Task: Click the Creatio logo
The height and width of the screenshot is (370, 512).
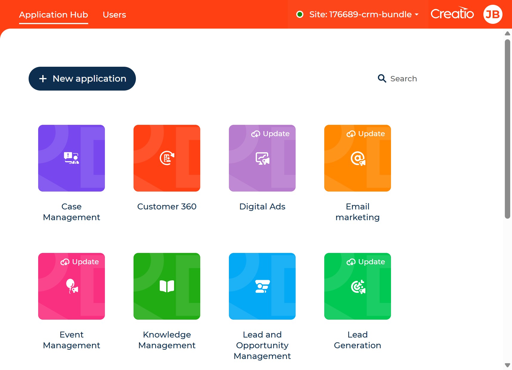Action: 452,13
